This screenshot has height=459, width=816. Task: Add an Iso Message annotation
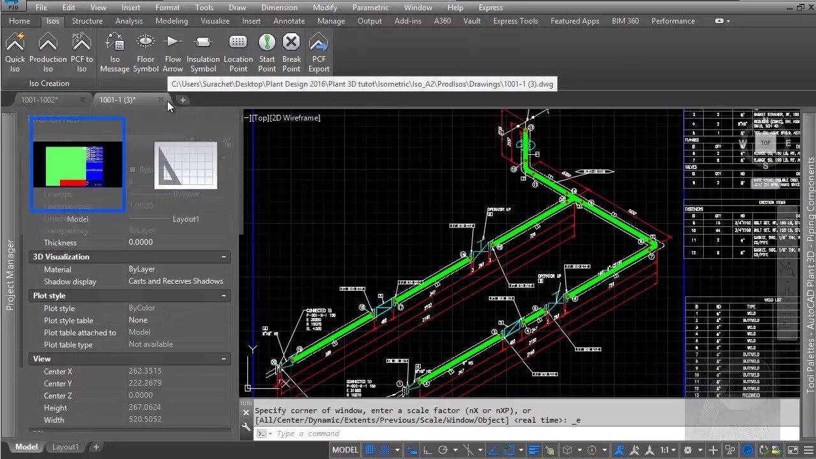tap(115, 53)
